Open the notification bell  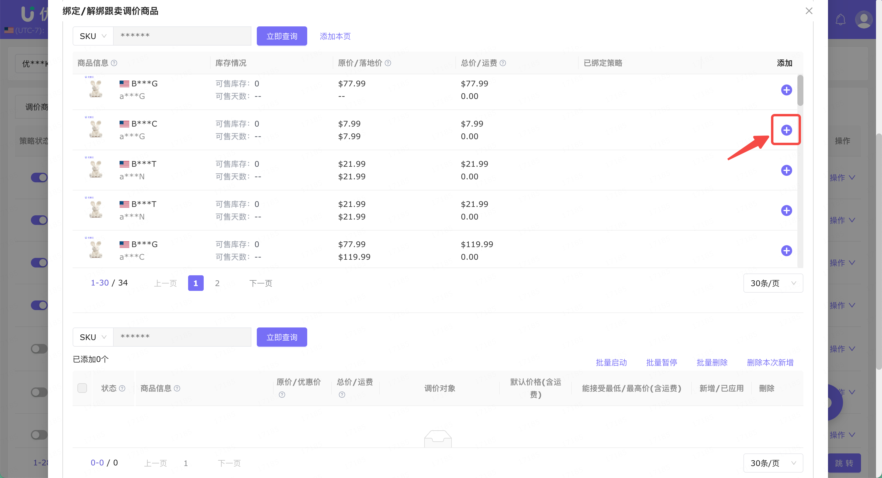(840, 19)
